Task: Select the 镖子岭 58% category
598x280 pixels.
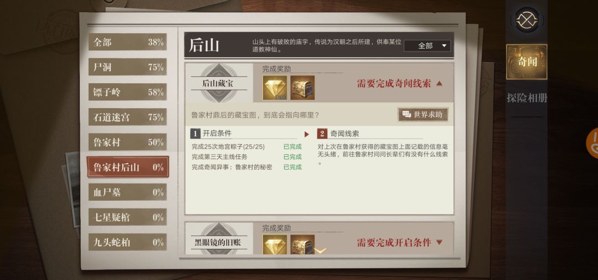Action: click(127, 92)
